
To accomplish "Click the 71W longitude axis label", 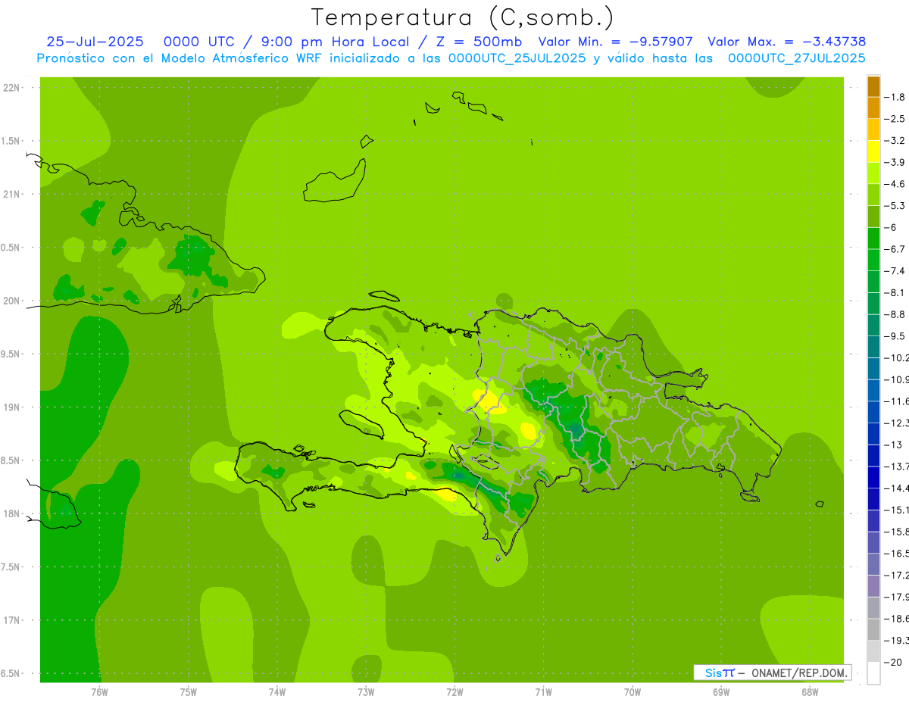I will tap(543, 691).
